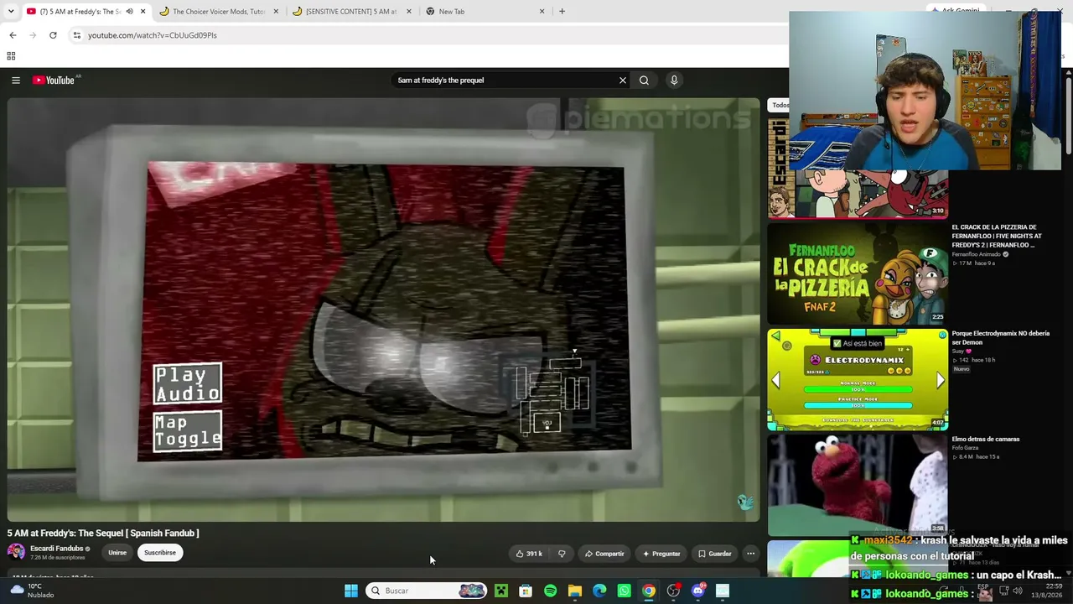This screenshot has height=604, width=1073.
Task: Open the Chrome apps grid in bookmarks bar
Action: point(11,56)
